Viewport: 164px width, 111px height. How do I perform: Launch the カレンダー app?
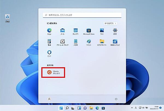[x=75, y=32]
